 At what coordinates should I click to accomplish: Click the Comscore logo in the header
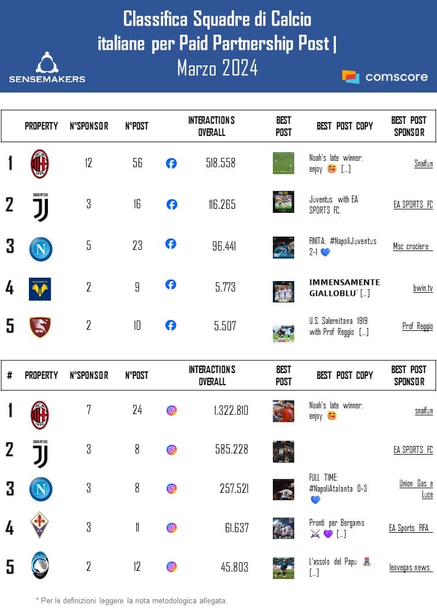pyautogui.click(x=385, y=76)
